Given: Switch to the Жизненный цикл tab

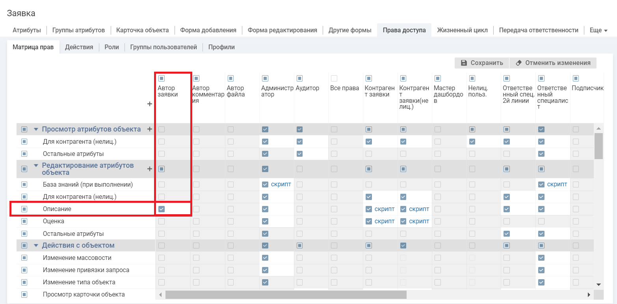Looking at the screenshot, I should click(x=462, y=30).
